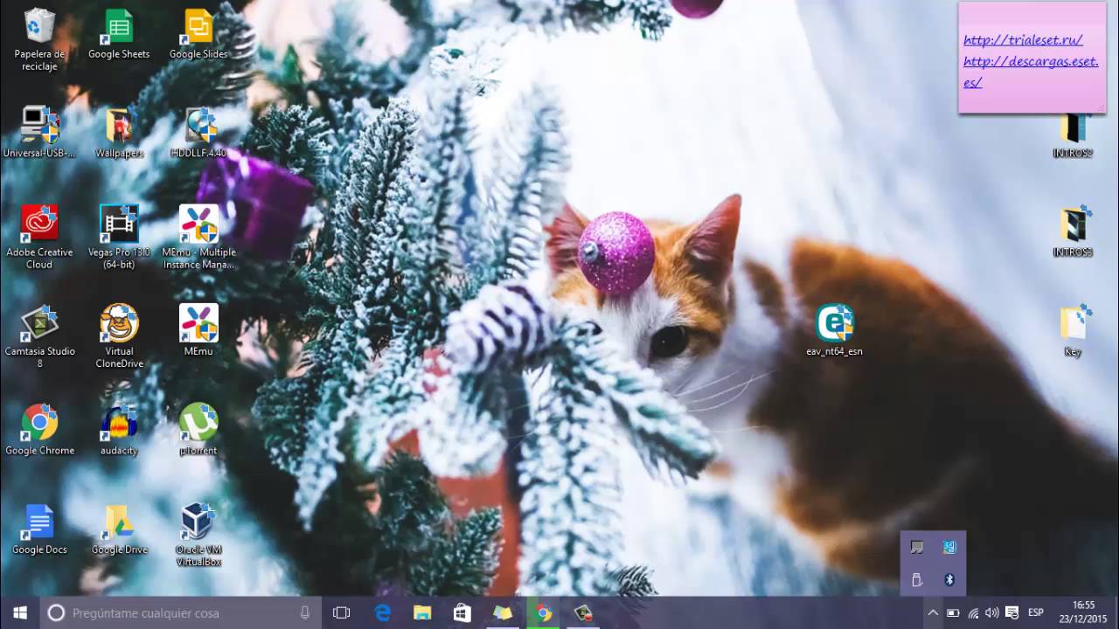Change the ESP input language indicator

click(1036, 613)
